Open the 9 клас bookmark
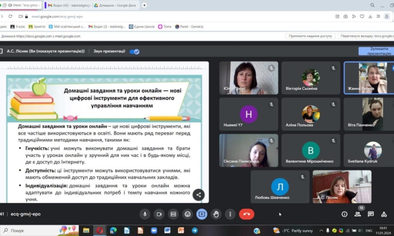 point(18,27)
